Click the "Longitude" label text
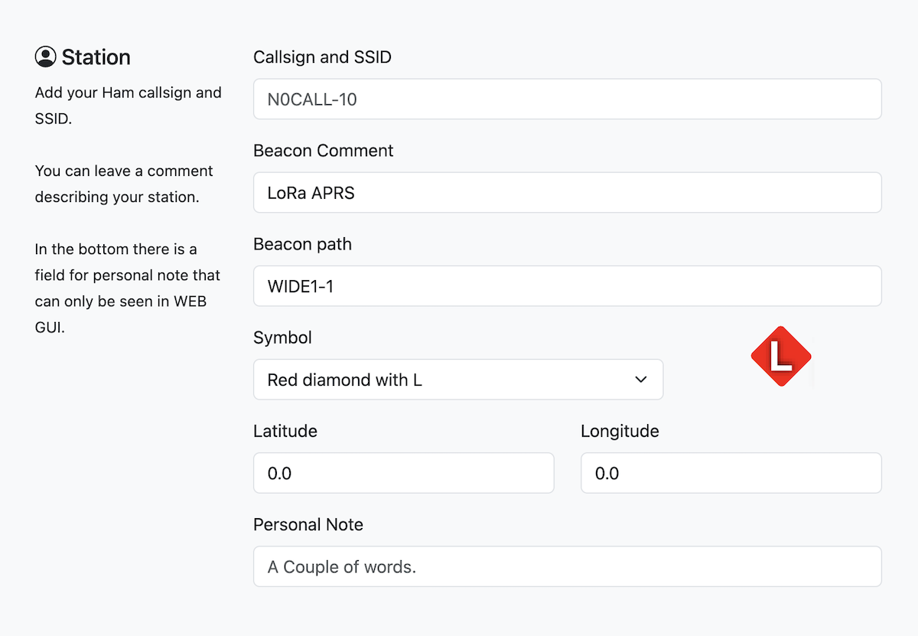This screenshot has height=636, width=918. tap(620, 431)
